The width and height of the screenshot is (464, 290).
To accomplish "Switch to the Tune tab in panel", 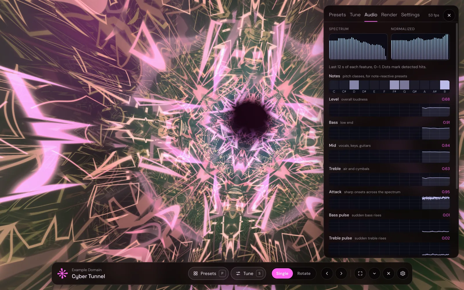I will click(355, 15).
